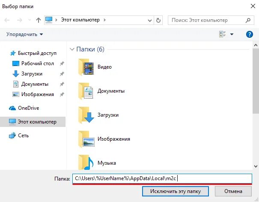Open the Упорядочить menu
The image size is (259, 202).
pos(24,34)
